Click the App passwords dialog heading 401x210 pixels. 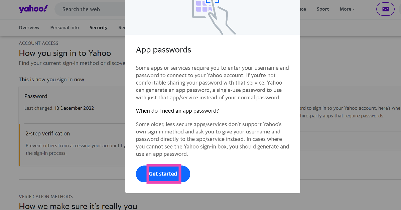pos(163,50)
